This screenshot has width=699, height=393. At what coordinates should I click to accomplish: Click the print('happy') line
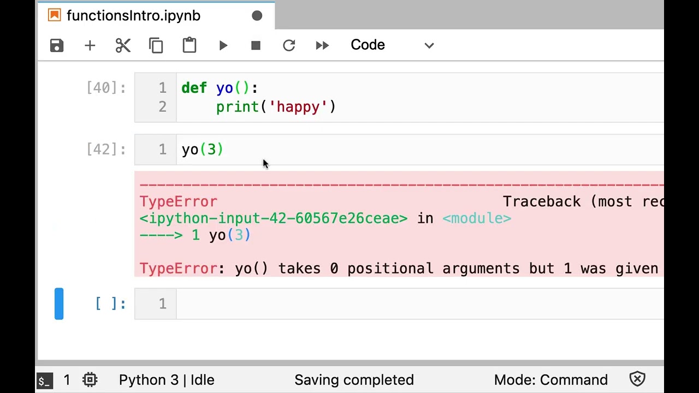click(x=276, y=107)
